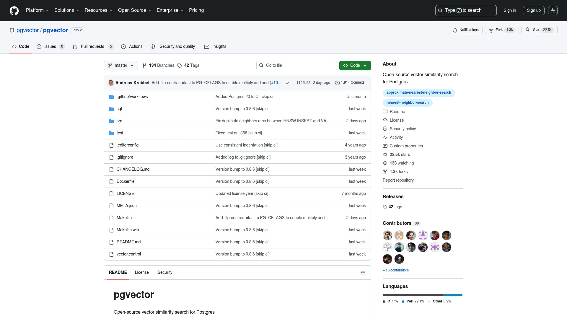
Task: Click the .editorconfig file icon
Action: pyautogui.click(x=111, y=145)
